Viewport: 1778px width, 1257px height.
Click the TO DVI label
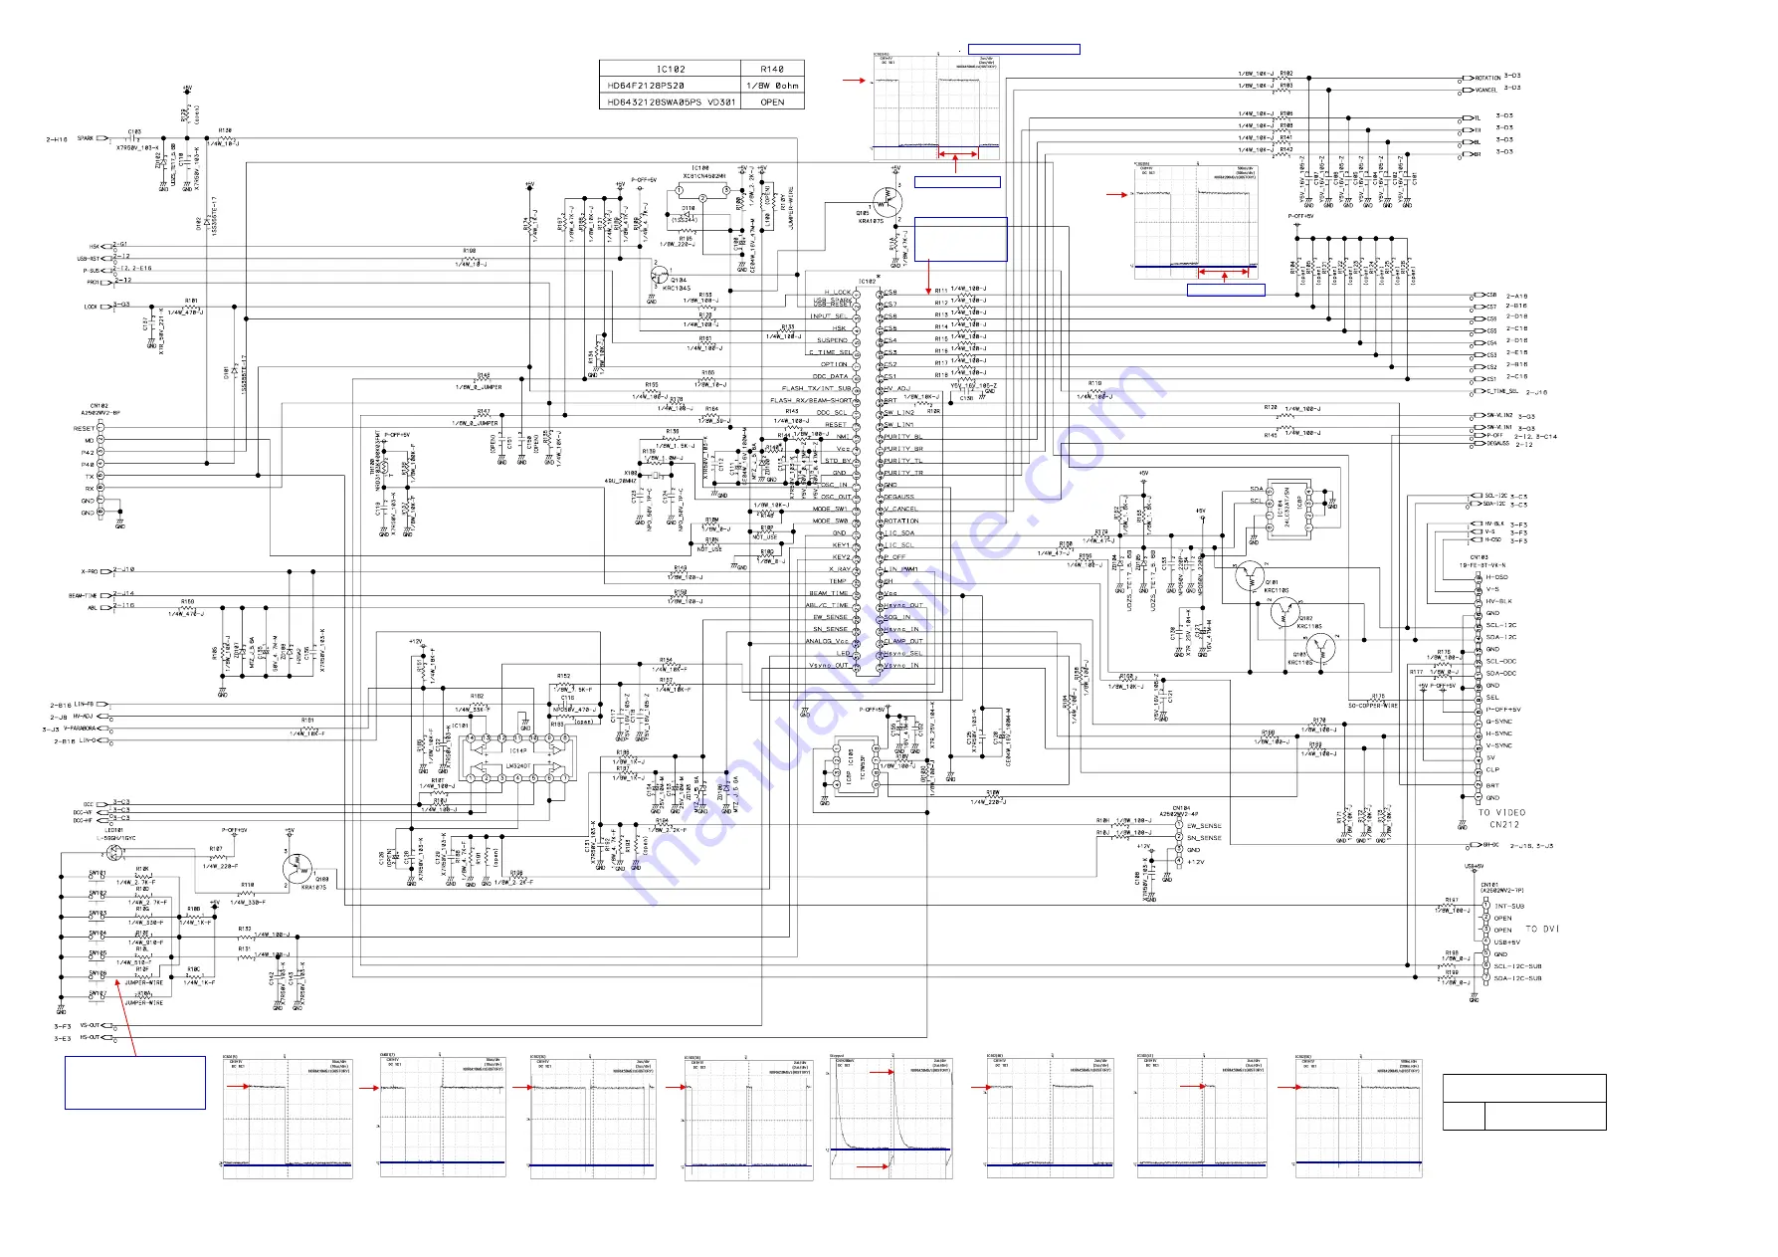click(x=1543, y=929)
